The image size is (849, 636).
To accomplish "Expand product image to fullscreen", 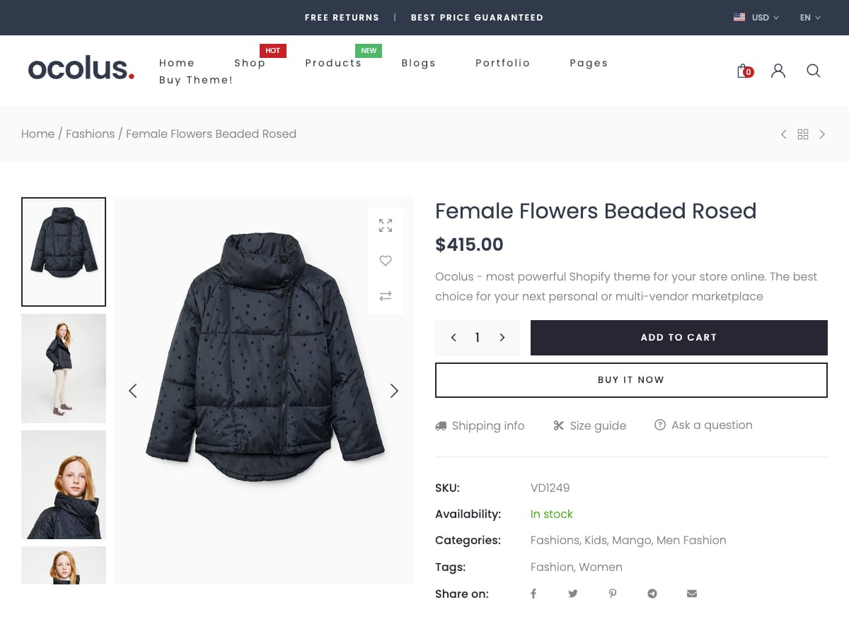I will (386, 225).
